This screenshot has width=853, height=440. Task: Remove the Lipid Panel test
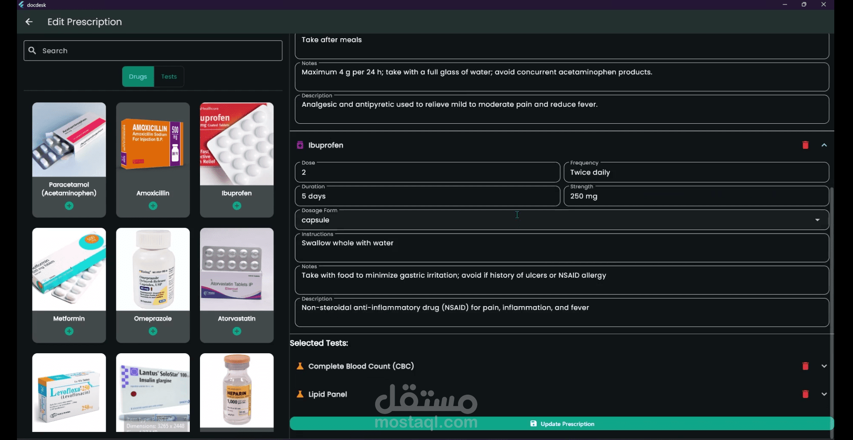click(805, 394)
